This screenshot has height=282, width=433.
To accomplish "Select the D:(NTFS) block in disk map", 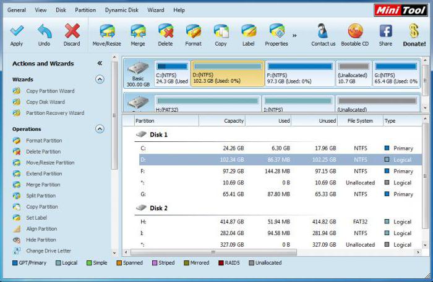I will pyautogui.click(x=227, y=73).
